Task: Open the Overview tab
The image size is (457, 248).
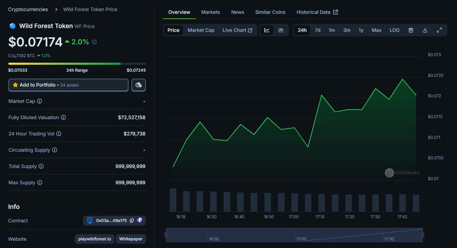Action: 179,12
